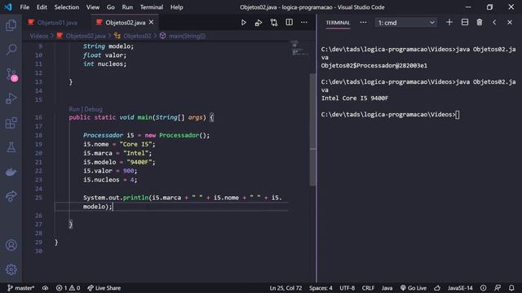
Task: Open the Run menu
Action: (127, 7)
